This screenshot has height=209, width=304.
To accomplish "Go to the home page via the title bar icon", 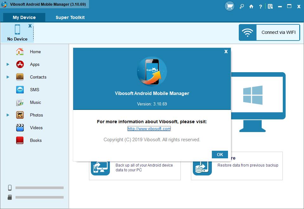I will click(x=251, y=7).
